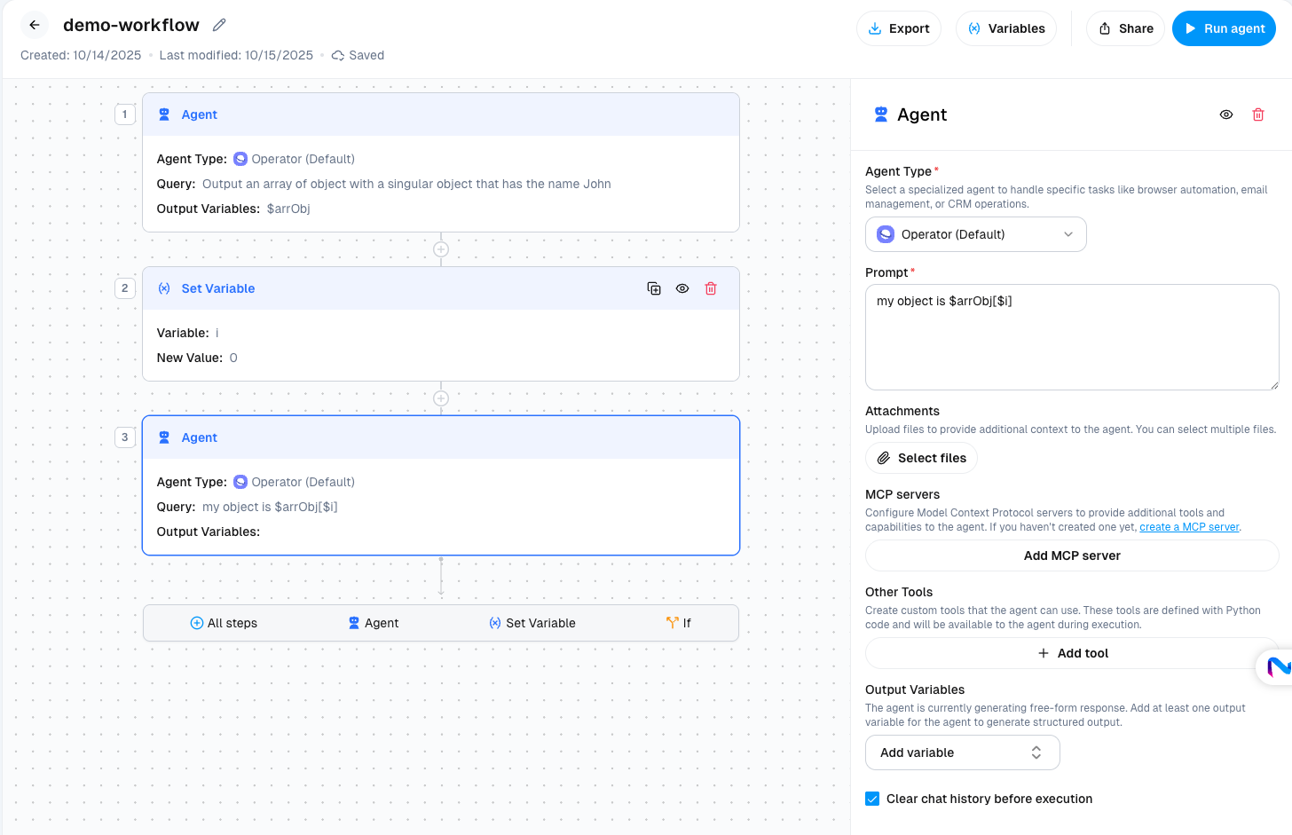Open the Operator (Default) agent type dropdown

point(975,234)
